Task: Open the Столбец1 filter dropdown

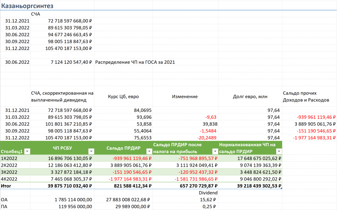Action: coord(27,152)
